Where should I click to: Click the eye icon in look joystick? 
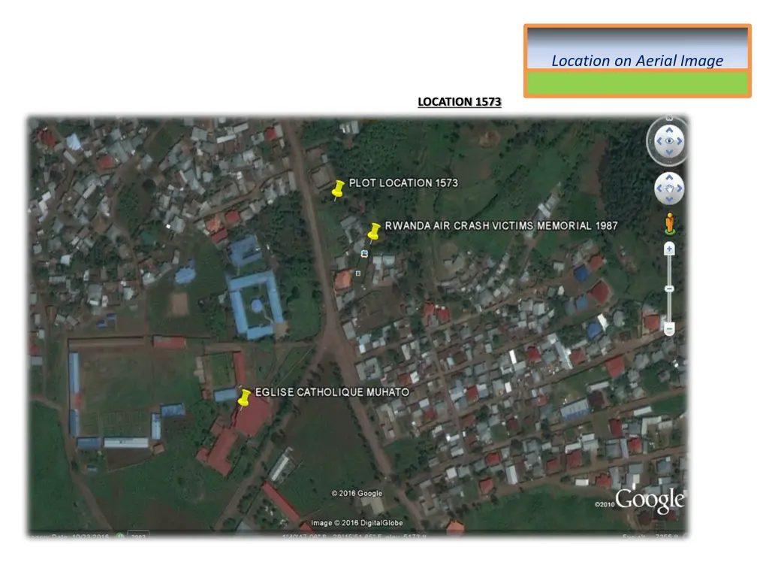(x=669, y=141)
